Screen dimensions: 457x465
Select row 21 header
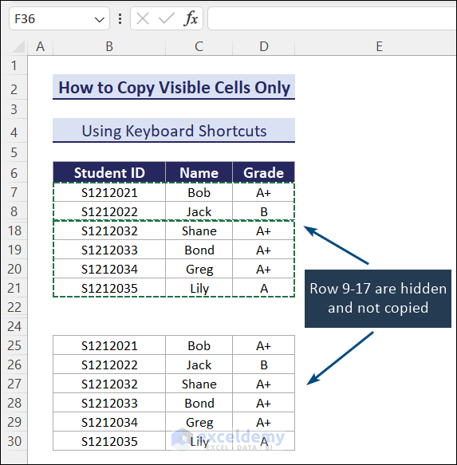(14, 288)
